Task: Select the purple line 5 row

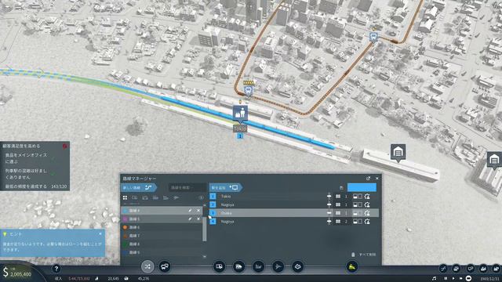Action: point(162,219)
